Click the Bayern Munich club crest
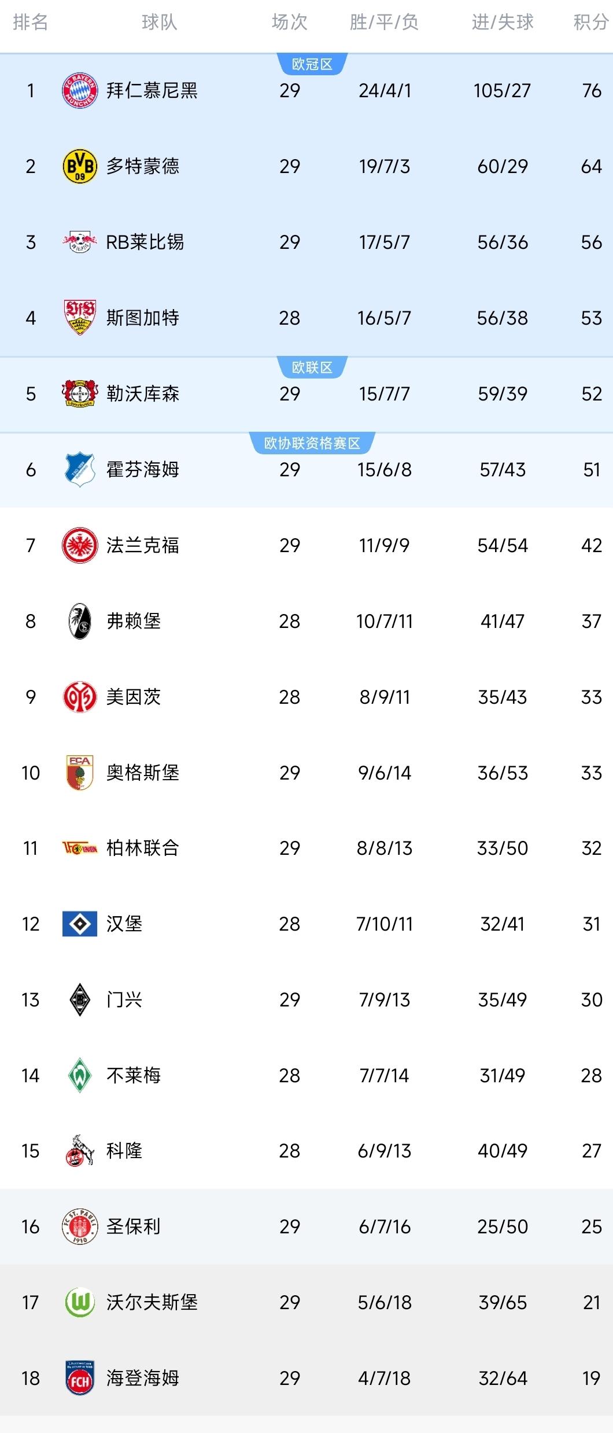This screenshot has width=613, height=1433. (79, 90)
